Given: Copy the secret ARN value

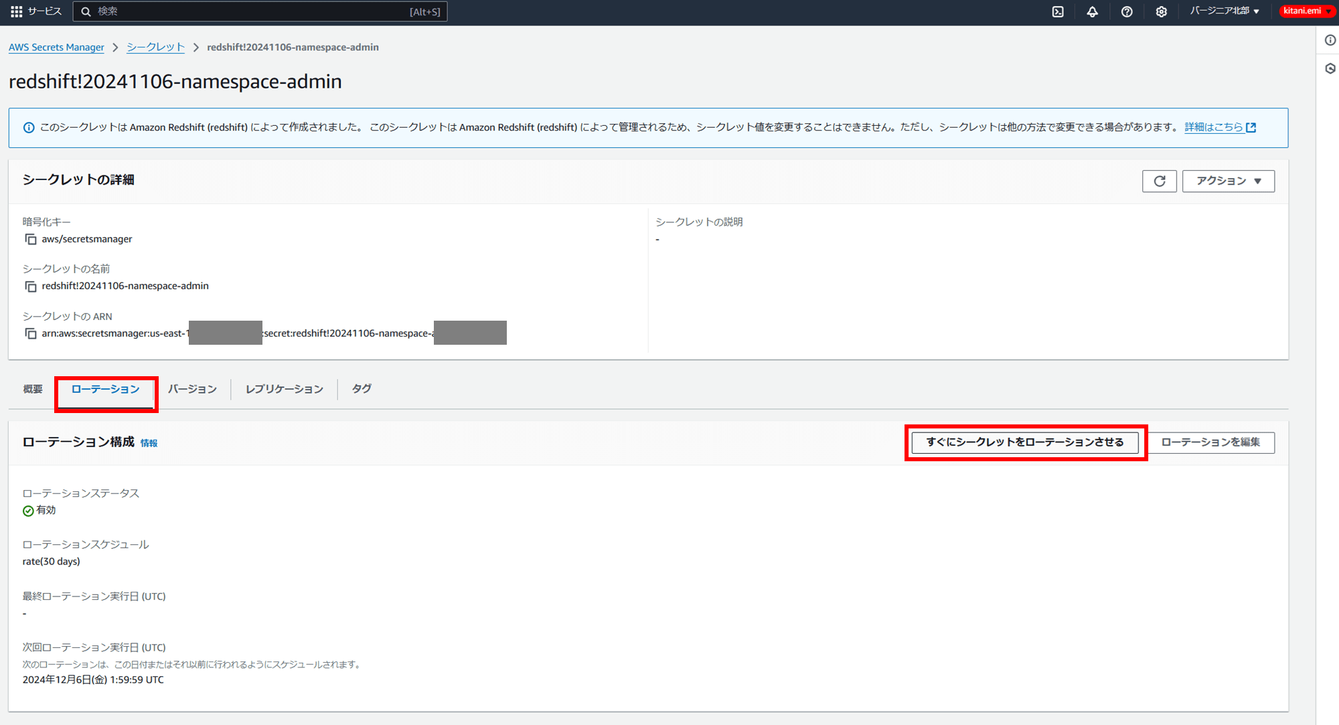Looking at the screenshot, I should [31, 333].
